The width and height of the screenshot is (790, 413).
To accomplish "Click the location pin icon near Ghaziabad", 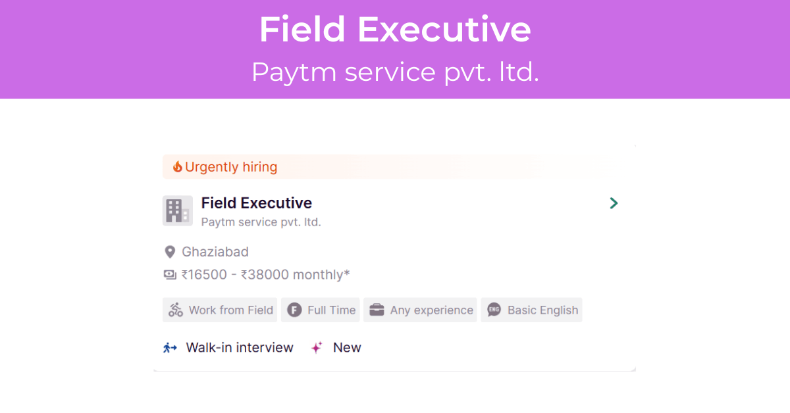I will tap(170, 252).
